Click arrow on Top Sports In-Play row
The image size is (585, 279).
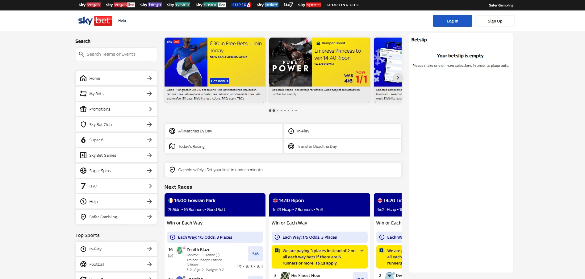pyautogui.click(x=149, y=249)
